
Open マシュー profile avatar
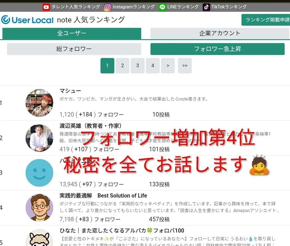click(39, 103)
